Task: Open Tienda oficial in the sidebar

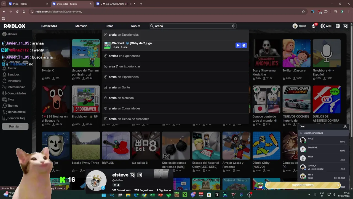Action: point(17,112)
